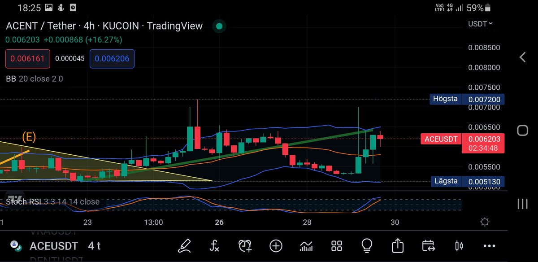Tap the Android back arrow
Image resolution: width=538 pixels, height=262 pixels.
522,57
